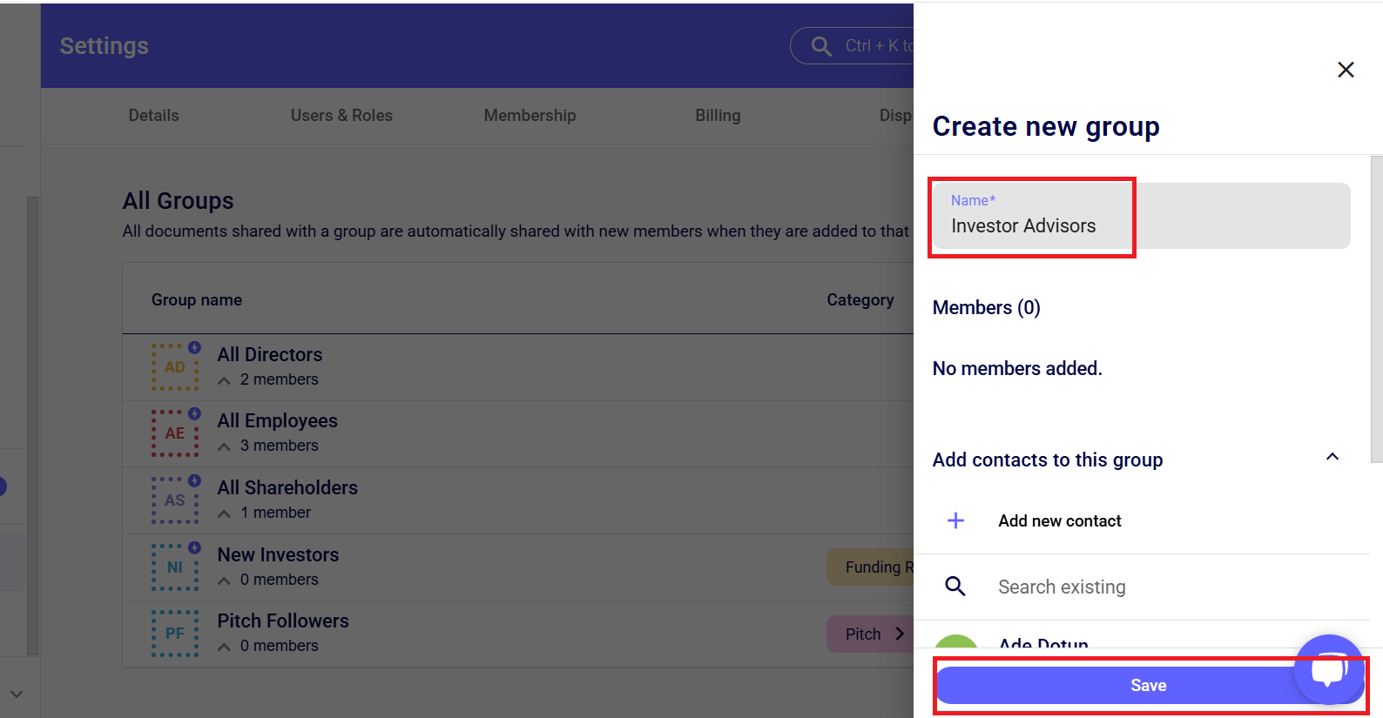Viewport: 1383px width, 718px height.
Task: Close the Create new group panel
Action: tap(1346, 70)
